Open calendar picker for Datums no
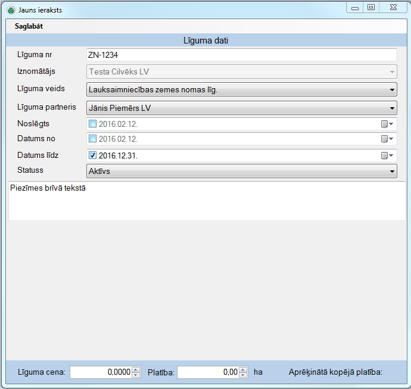The width and height of the screenshot is (411, 389). point(387,139)
